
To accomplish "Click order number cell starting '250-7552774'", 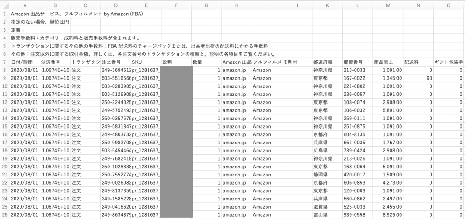I will click(116, 175).
